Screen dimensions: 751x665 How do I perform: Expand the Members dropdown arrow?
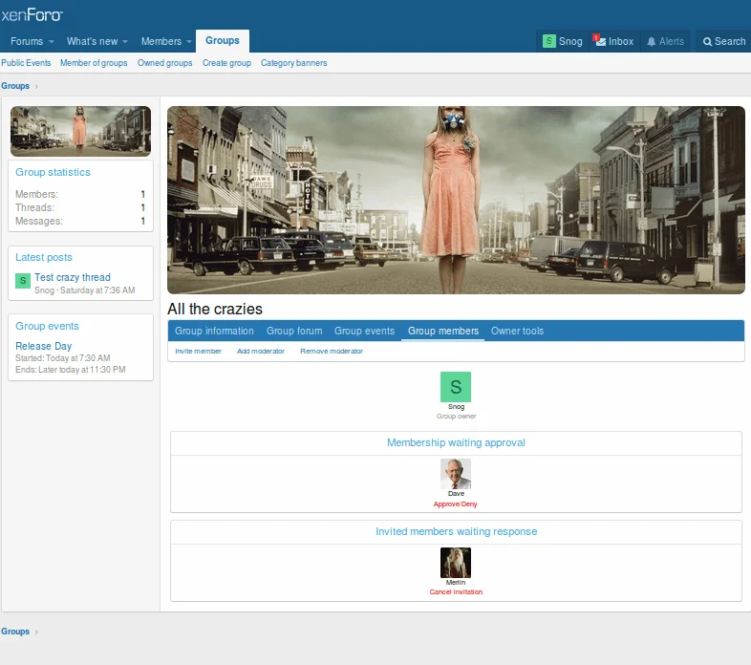tap(188, 42)
